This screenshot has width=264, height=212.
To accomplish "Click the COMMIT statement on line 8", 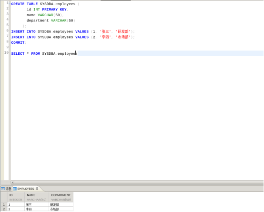I will 18,42.
